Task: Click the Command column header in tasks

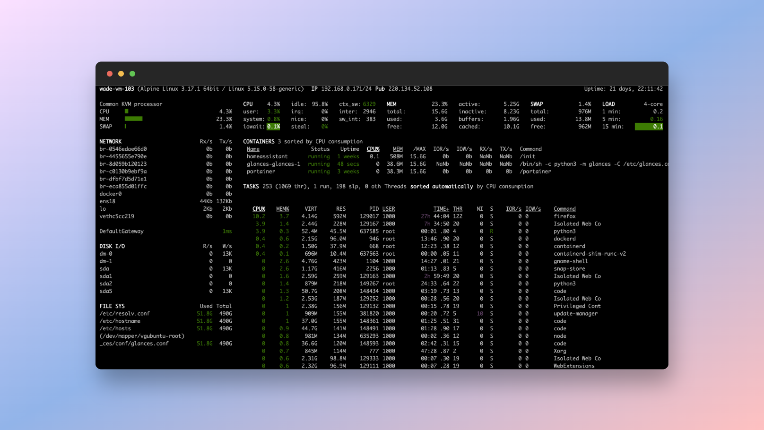Action: click(x=564, y=209)
